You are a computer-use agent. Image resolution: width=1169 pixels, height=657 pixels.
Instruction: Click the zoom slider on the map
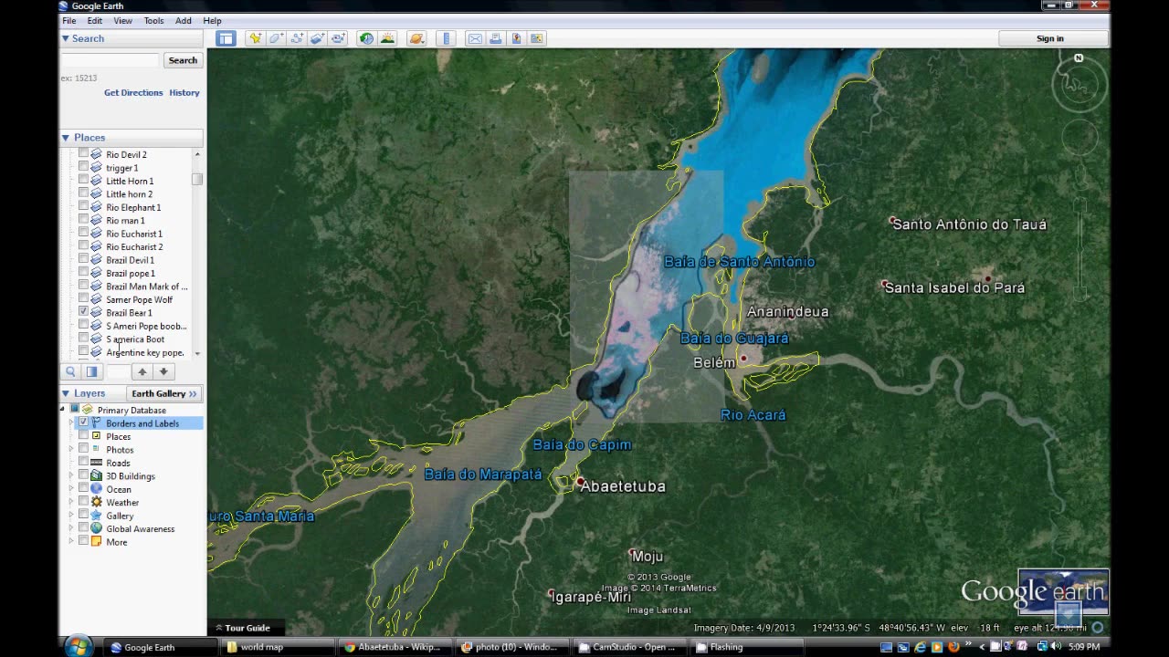tap(1080, 248)
